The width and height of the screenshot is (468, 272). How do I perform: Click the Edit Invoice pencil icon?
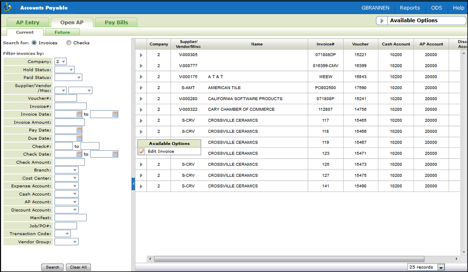point(142,152)
